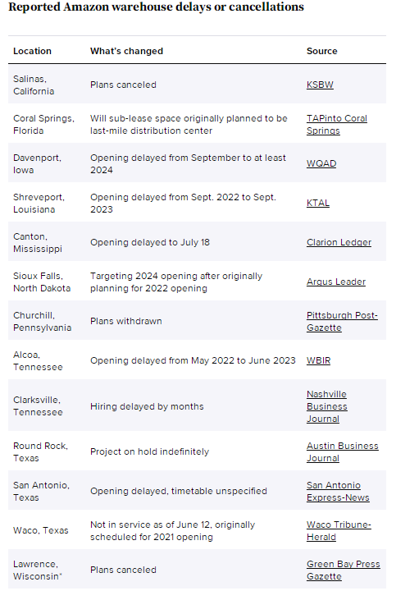Screen dimensions: 419x591
Task: Open the Nashville Business Journal link
Action: click(x=326, y=406)
